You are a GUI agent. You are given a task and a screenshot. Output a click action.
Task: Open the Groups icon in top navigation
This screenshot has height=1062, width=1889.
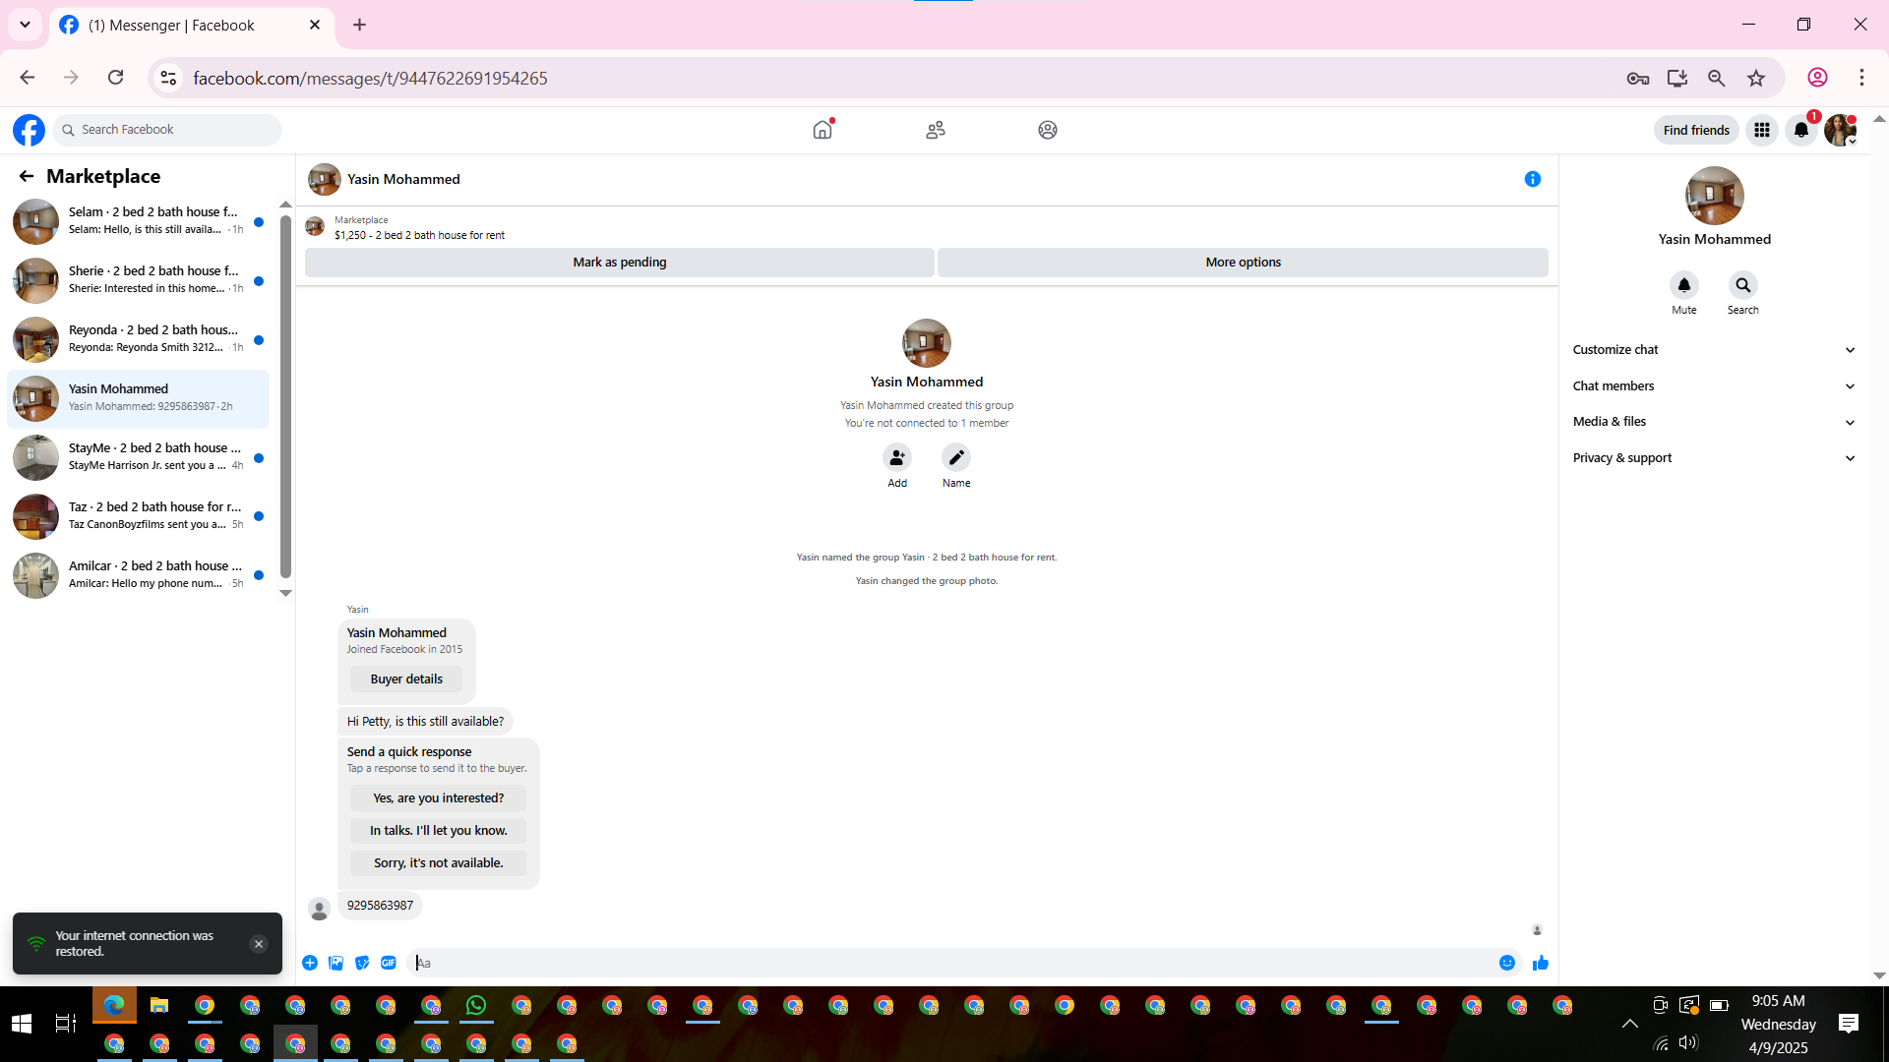tap(1048, 130)
